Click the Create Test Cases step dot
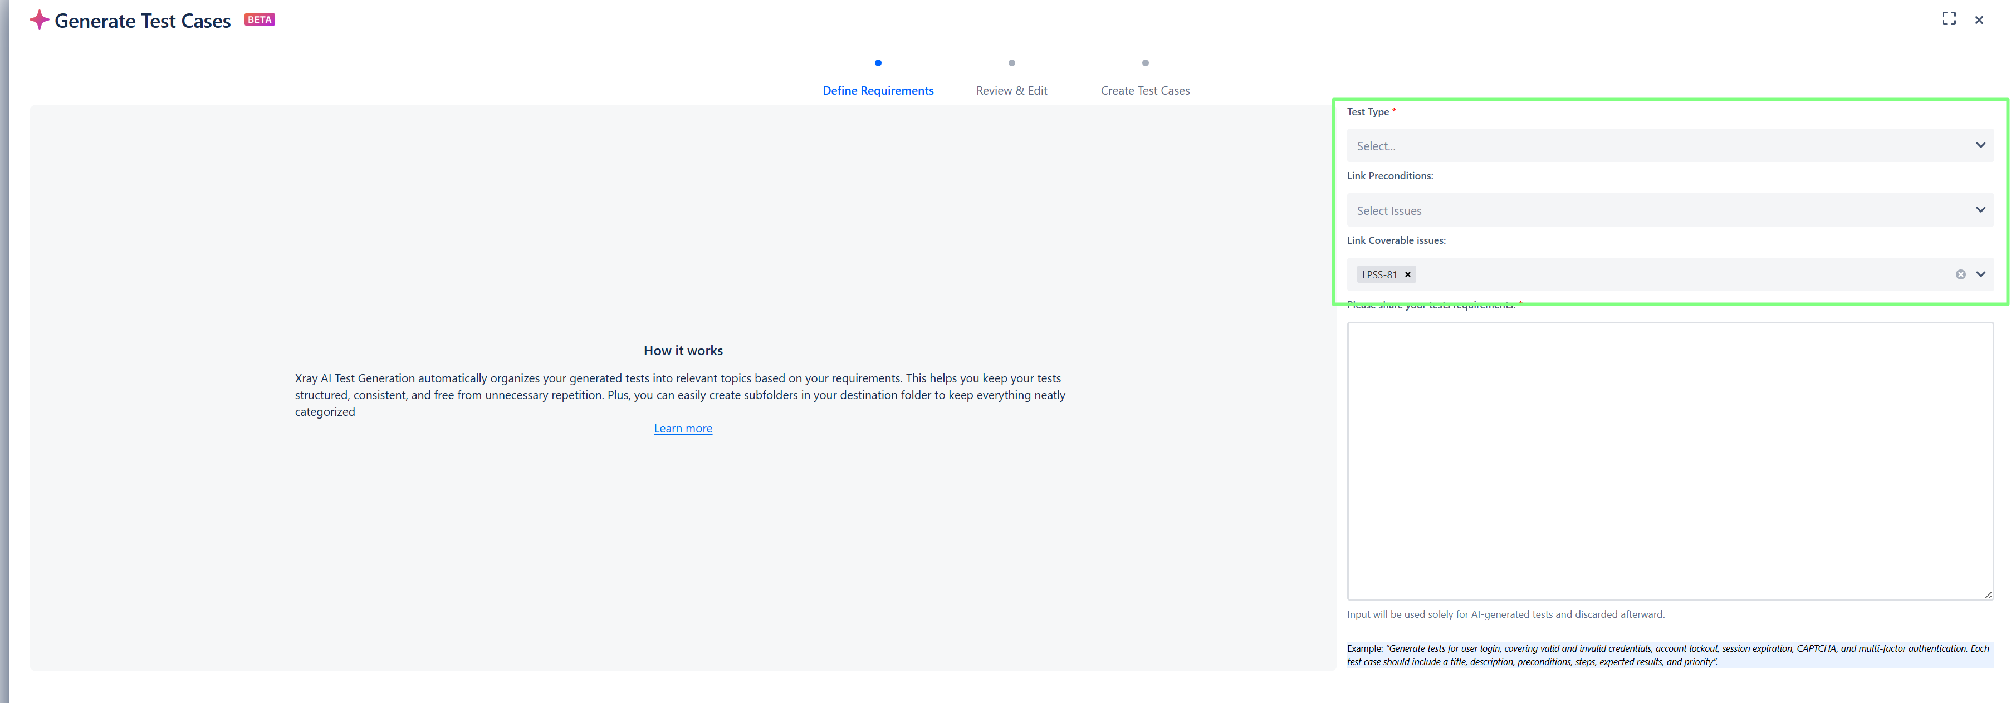Screen dimensions: 2011x703 pyautogui.click(x=1144, y=63)
